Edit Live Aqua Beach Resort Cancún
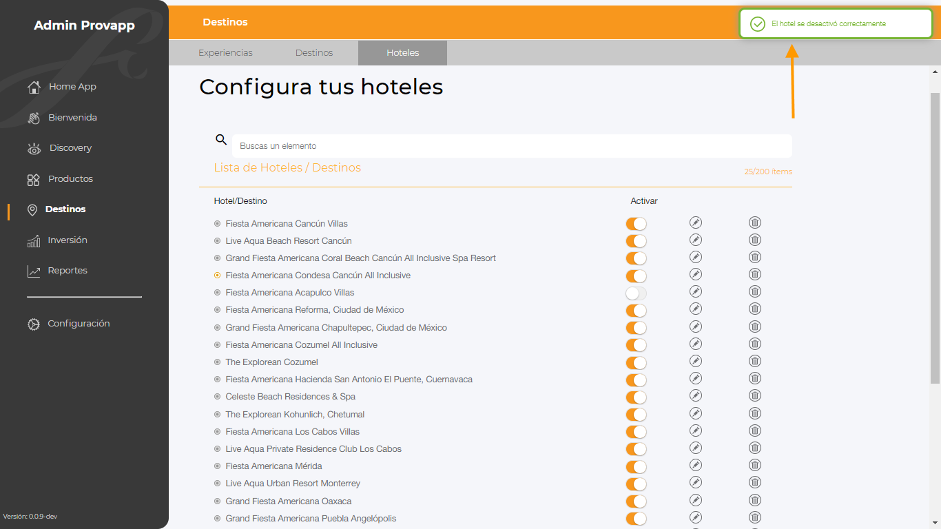The width and height of the screenshot is (941, 529). coord(696,240)
